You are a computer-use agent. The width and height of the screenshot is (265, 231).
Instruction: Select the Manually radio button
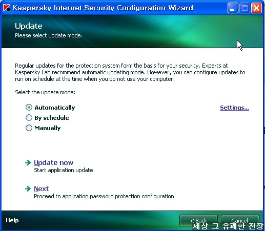tap(29, 128)
